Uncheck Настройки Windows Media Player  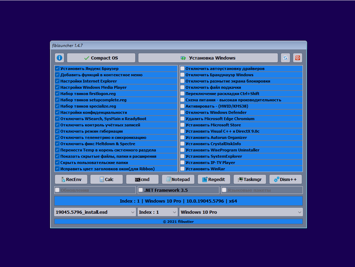tap(57, 87)
